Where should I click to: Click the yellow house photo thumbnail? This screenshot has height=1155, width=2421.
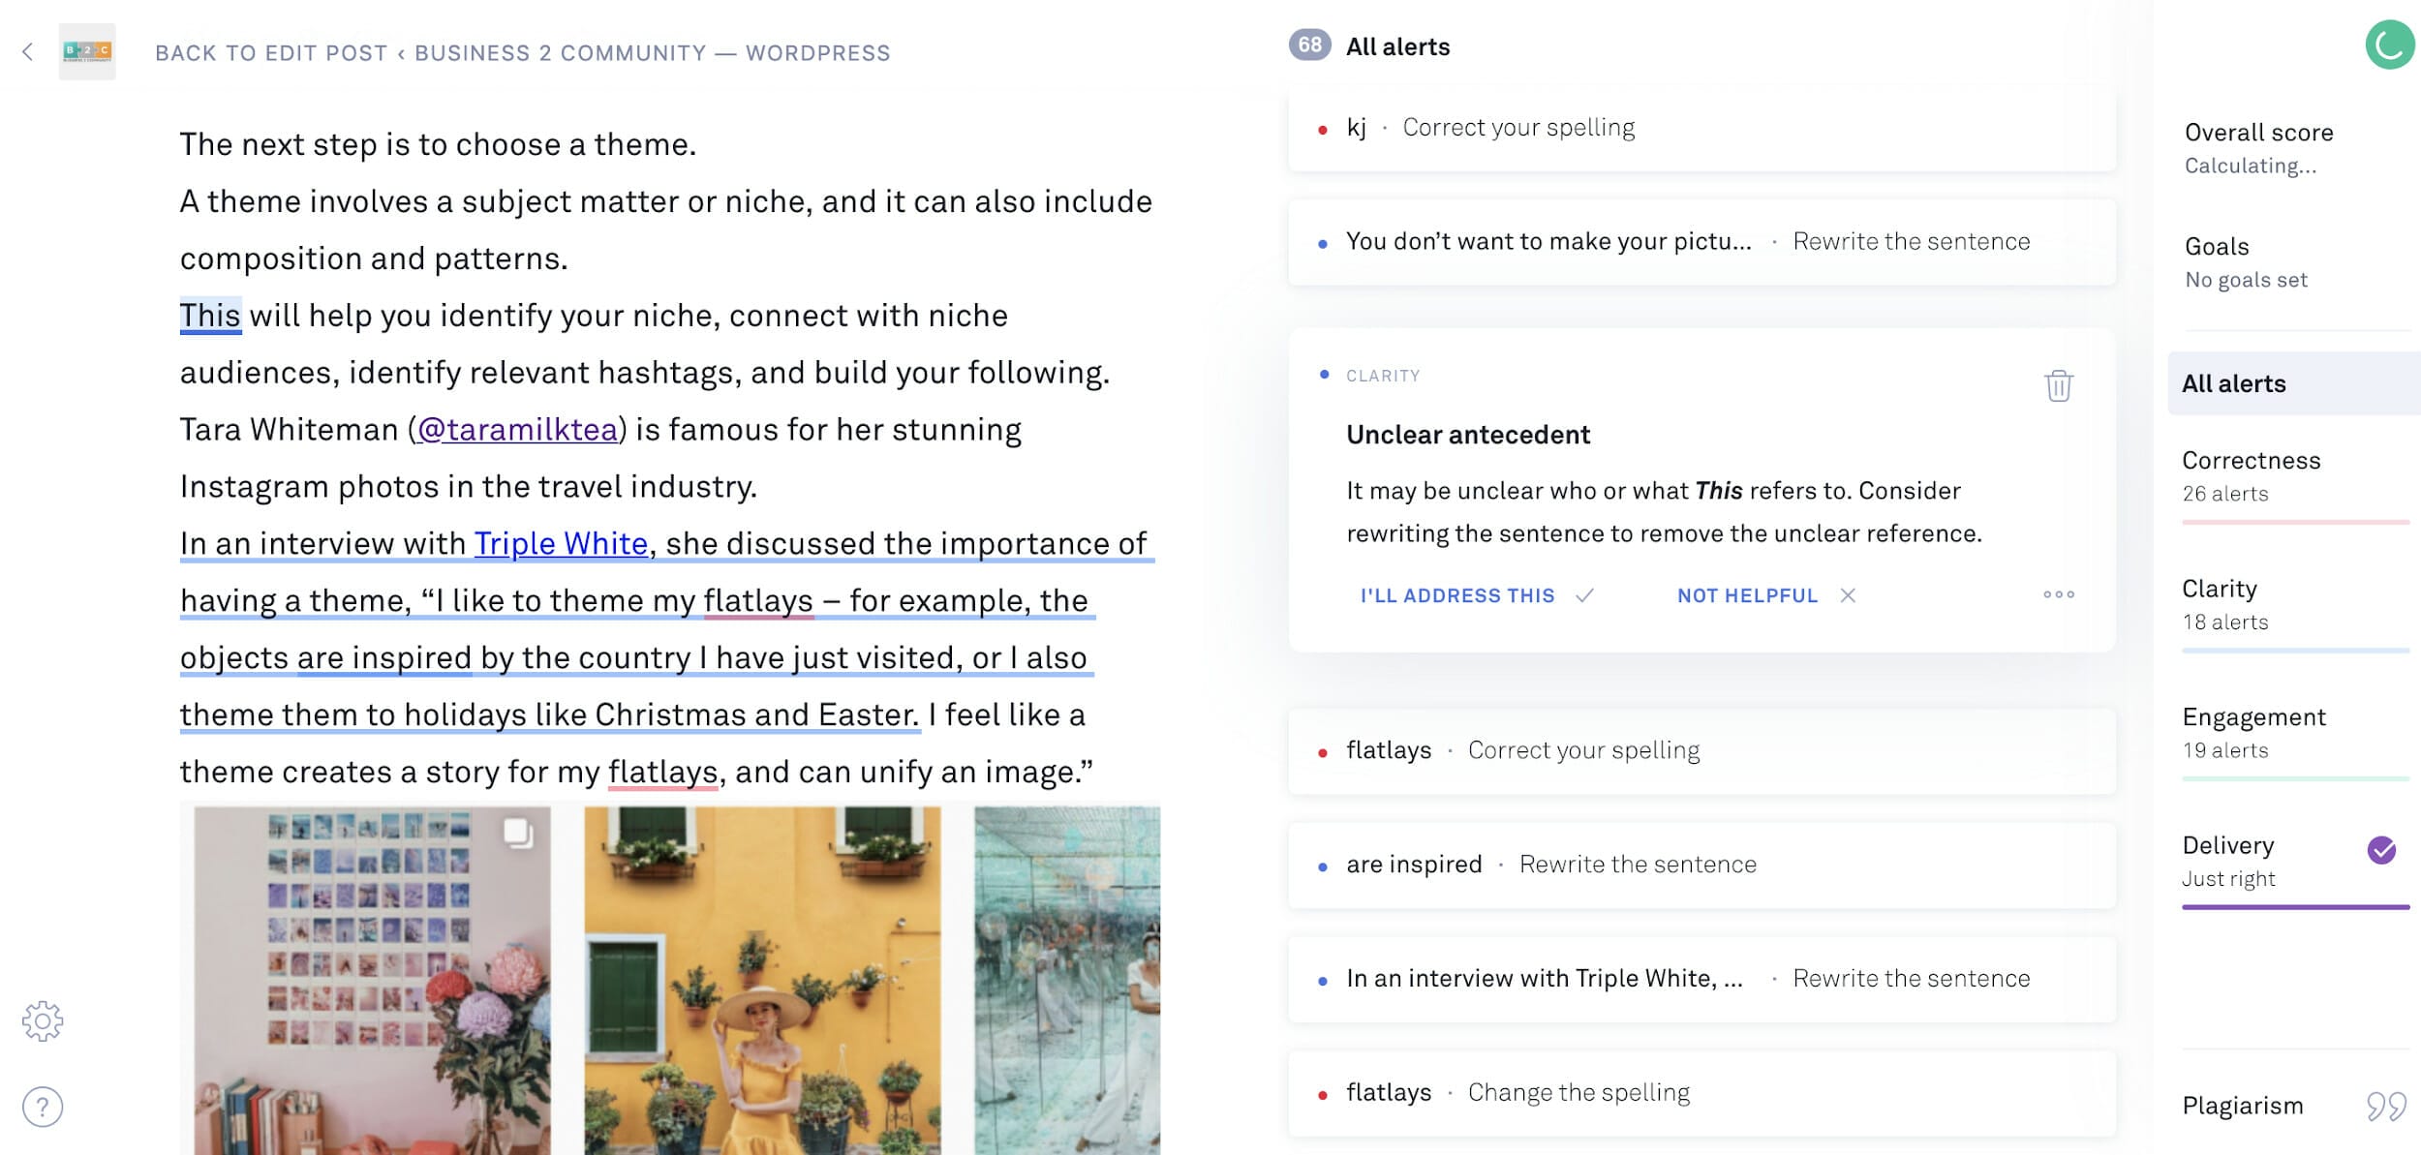[x=762, y=980]
